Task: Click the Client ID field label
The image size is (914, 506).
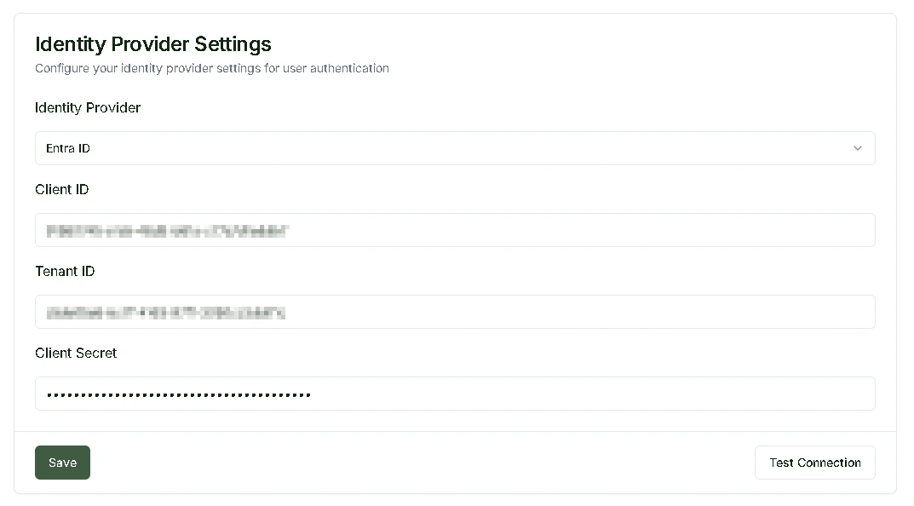Action: click(x=62, y=189)
